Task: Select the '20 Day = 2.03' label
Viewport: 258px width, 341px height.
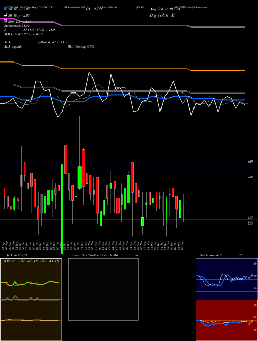Action: (19, 9)
